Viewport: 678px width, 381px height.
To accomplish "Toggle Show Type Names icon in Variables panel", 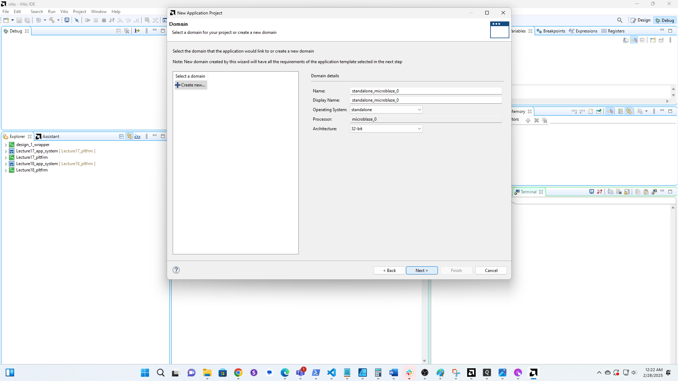I will coord(625,40).
